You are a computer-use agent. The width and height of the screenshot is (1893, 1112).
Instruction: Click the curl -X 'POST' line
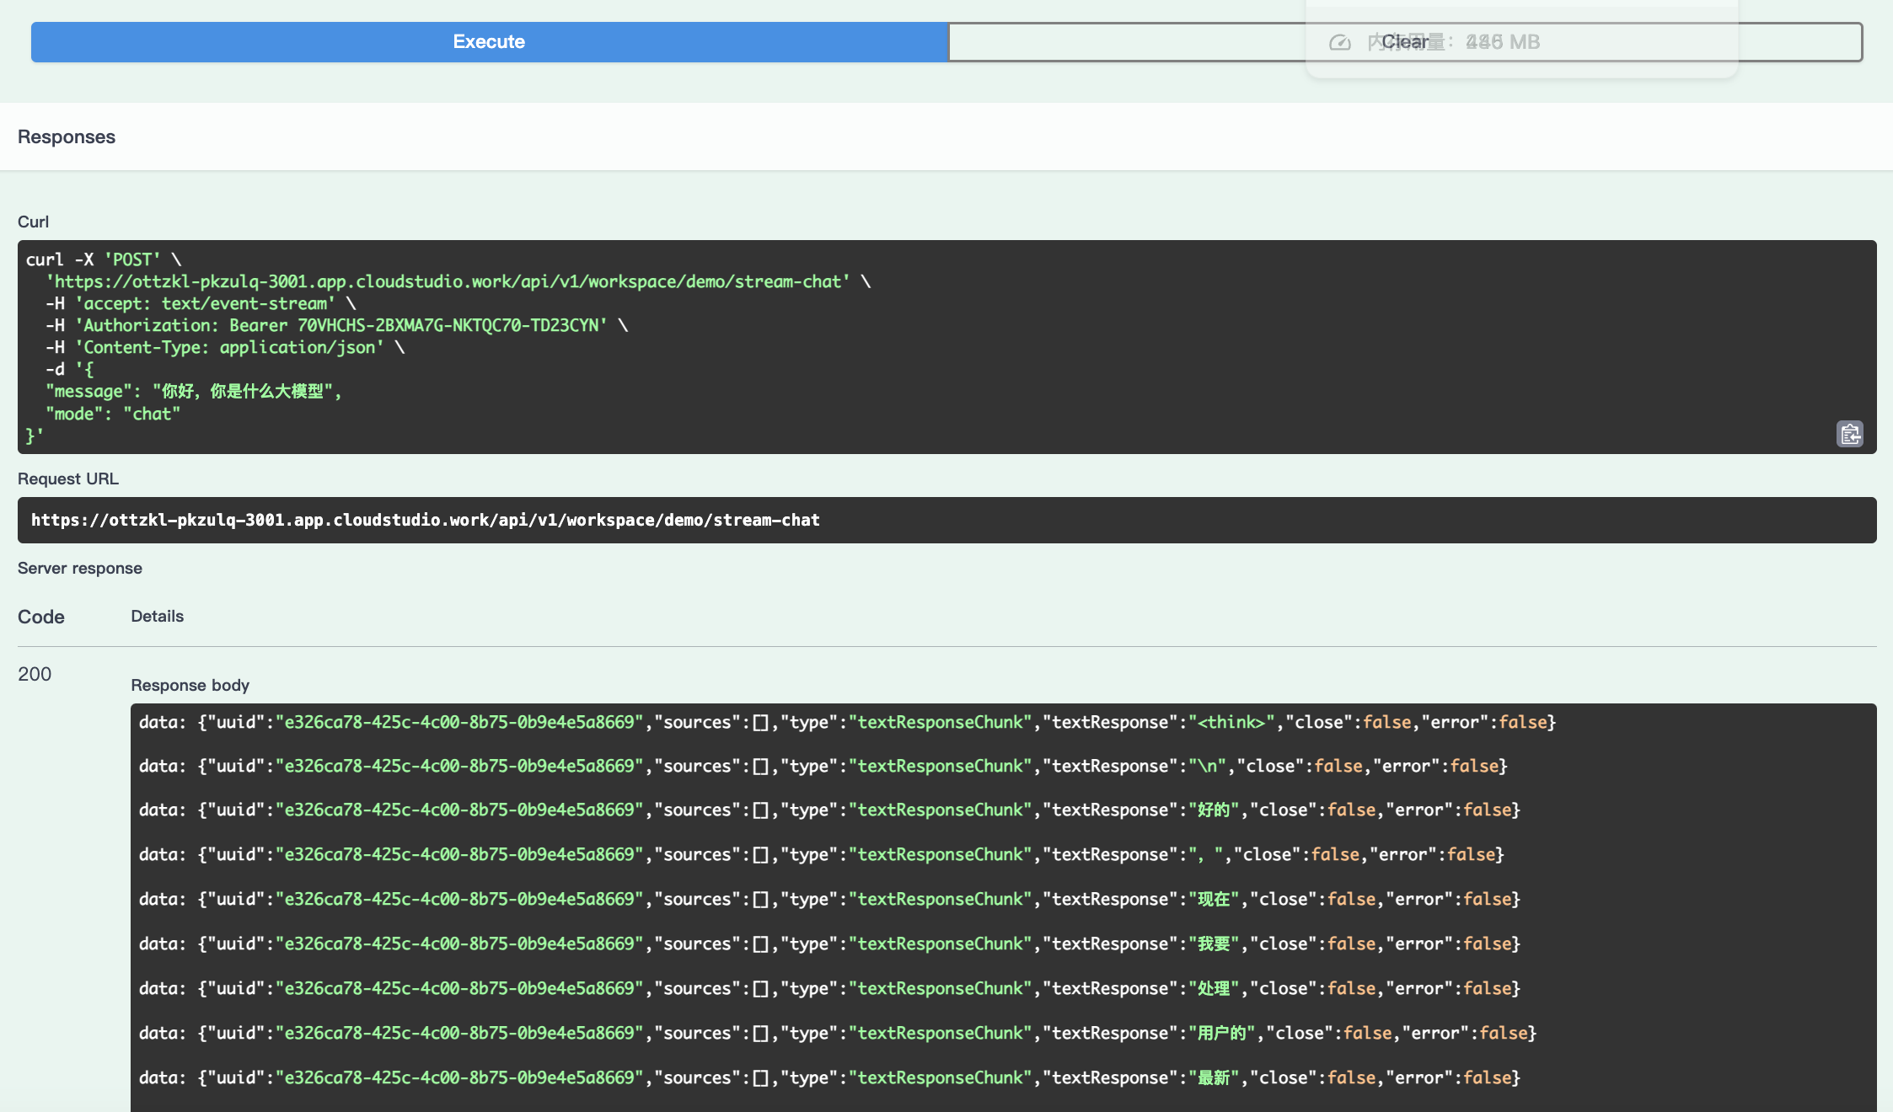click(x=103, y=259)
